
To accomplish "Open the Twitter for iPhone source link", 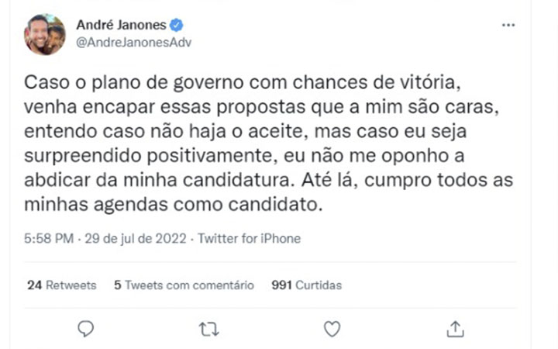I will click(249, 239).
